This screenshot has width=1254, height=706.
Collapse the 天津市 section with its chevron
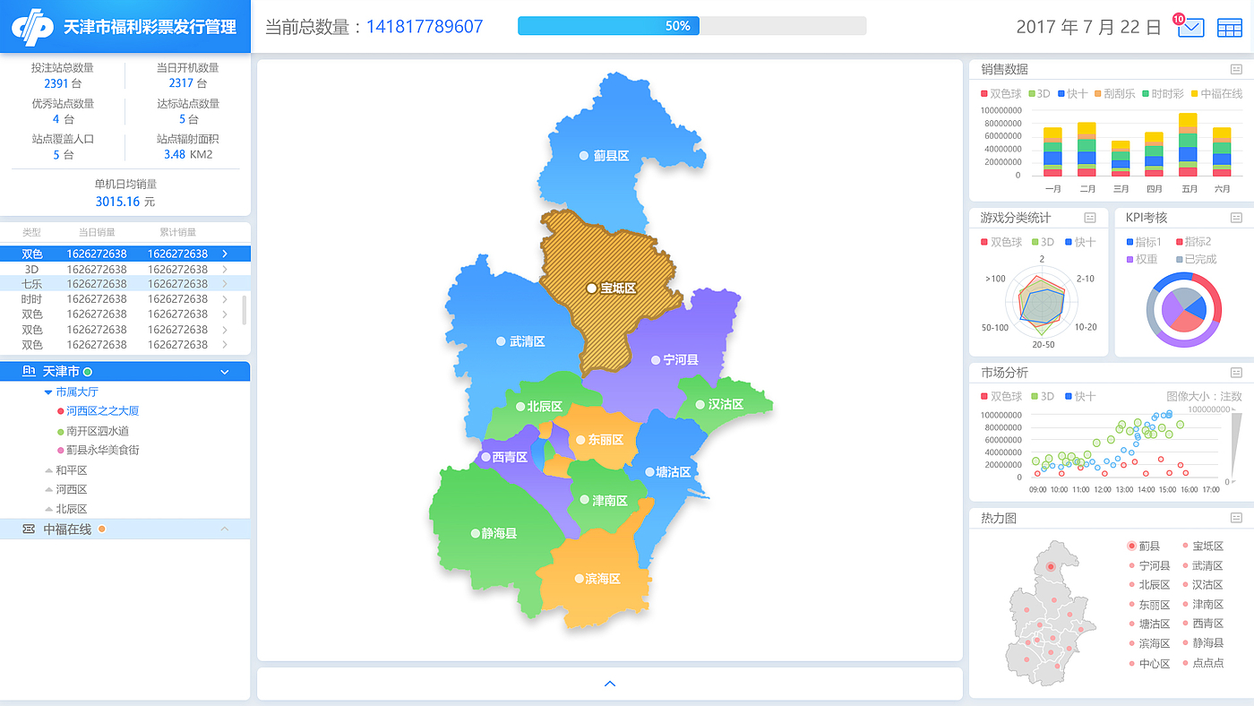(225, 372)
